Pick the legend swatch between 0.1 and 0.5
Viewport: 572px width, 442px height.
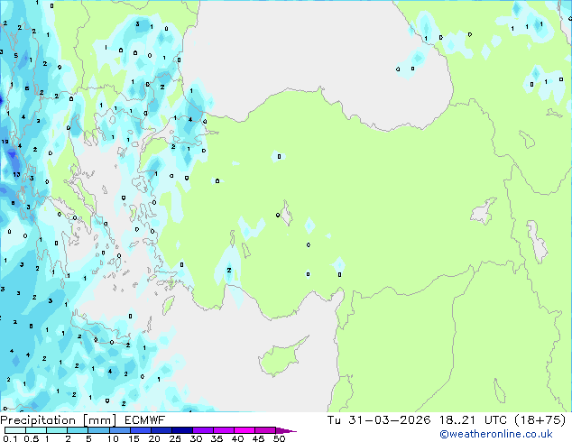(x=15, y=430)
